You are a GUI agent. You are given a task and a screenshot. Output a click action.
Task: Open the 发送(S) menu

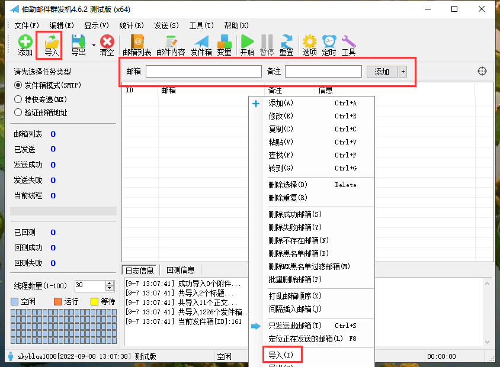click(166, 25)
